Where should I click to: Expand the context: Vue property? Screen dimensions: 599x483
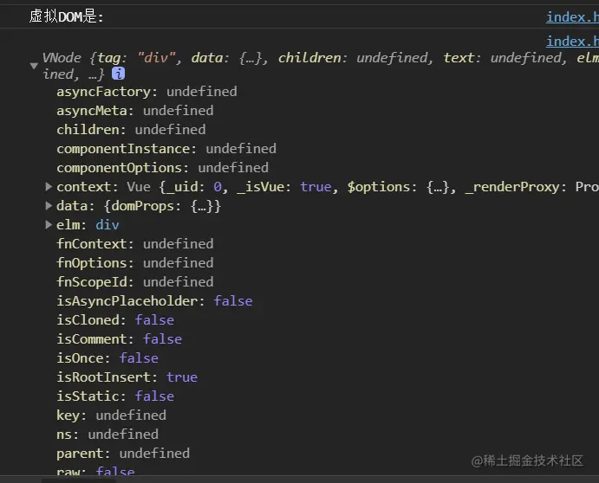[49, 187]
